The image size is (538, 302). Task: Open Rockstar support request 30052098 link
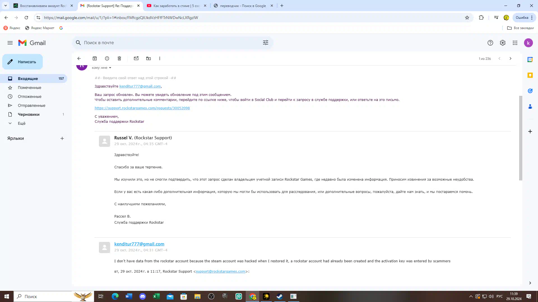point(142,108)
